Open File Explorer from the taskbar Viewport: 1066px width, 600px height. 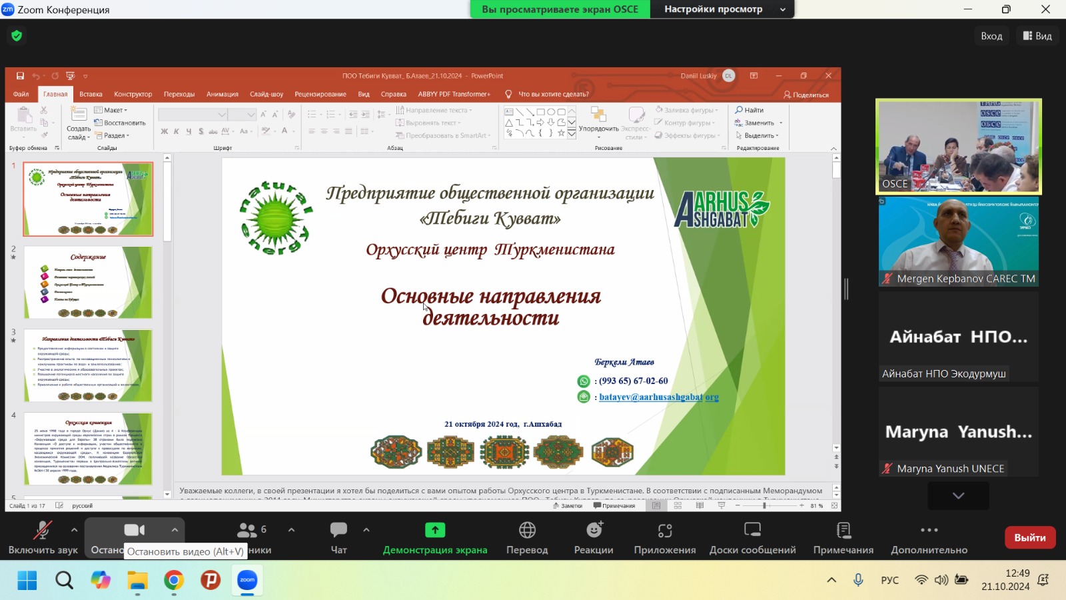pos(137,580)
